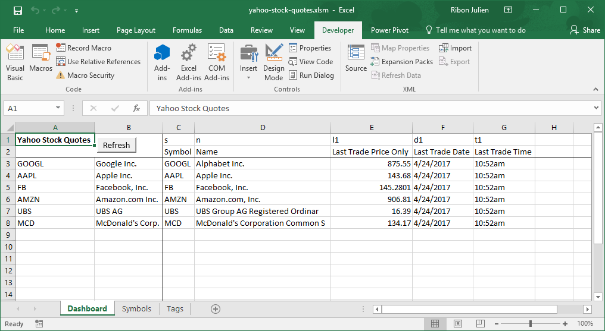Open COM Add-ins dialog
The image size is (605, 331).
(x=217, y=62)
